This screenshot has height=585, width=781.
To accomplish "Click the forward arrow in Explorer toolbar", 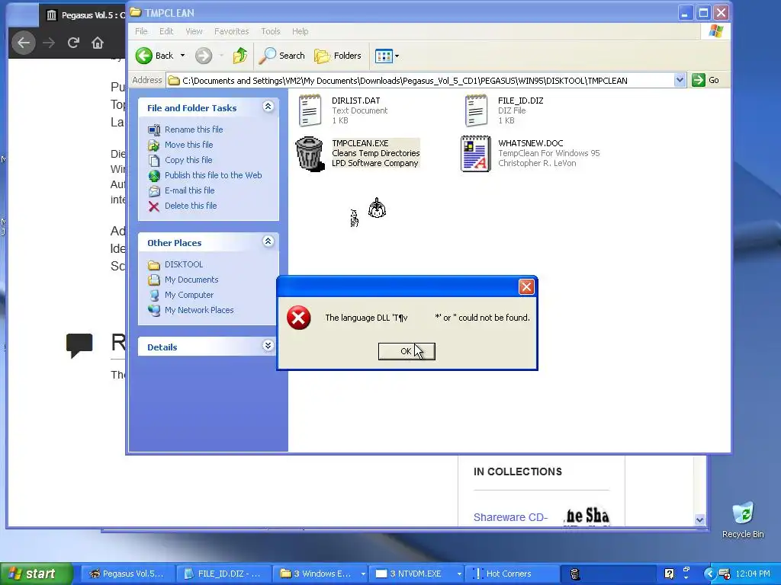I will (203, 56).
